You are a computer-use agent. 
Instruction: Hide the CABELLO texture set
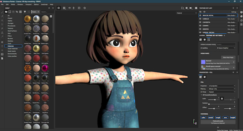200,19
